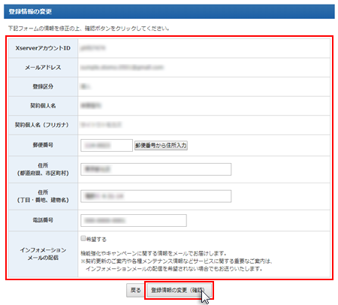Click the 郵便番号 label cell
Viewport: 338px width, 305px height.
pyautogui.click(x=43, y=145)
